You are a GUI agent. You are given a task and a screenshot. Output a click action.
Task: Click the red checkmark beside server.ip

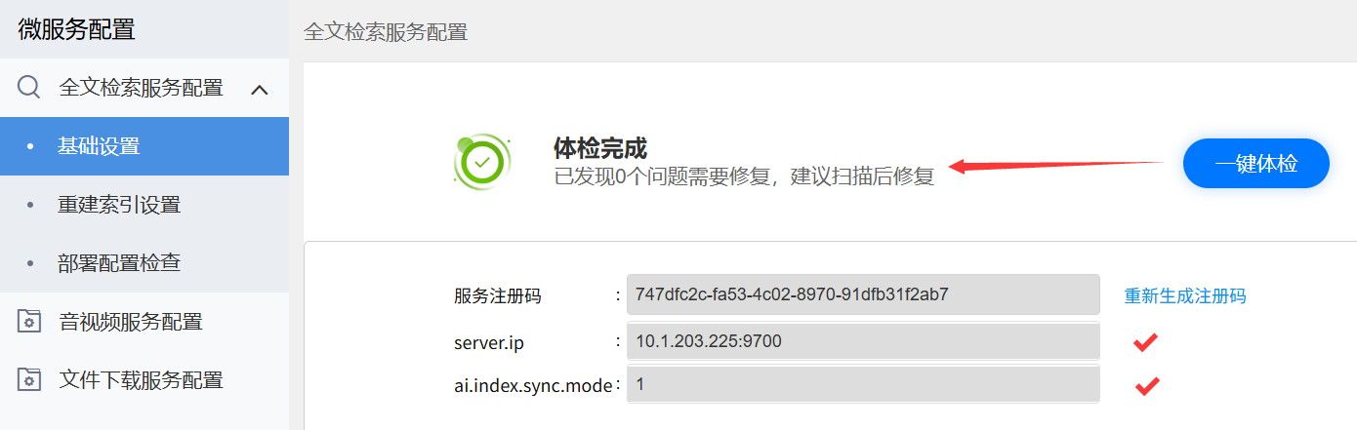(x=1145, y=342)
